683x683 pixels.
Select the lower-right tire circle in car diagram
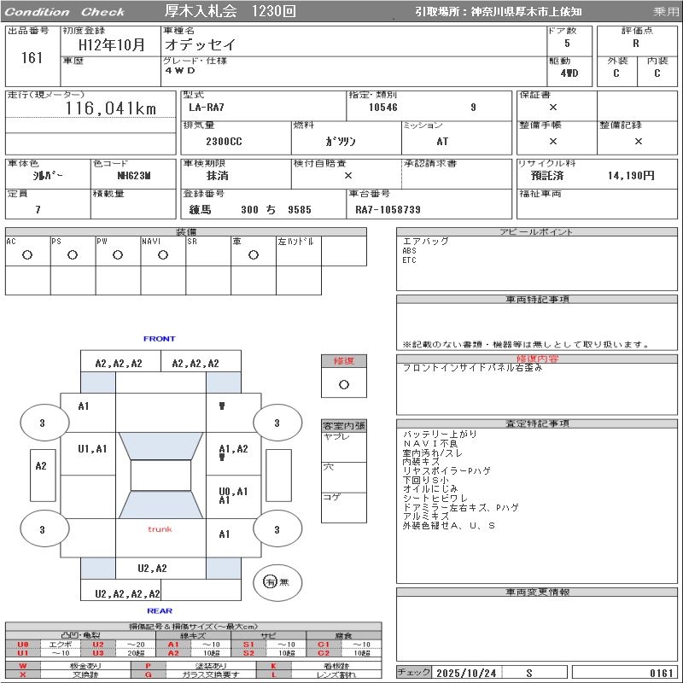click(x=277, y=530)
